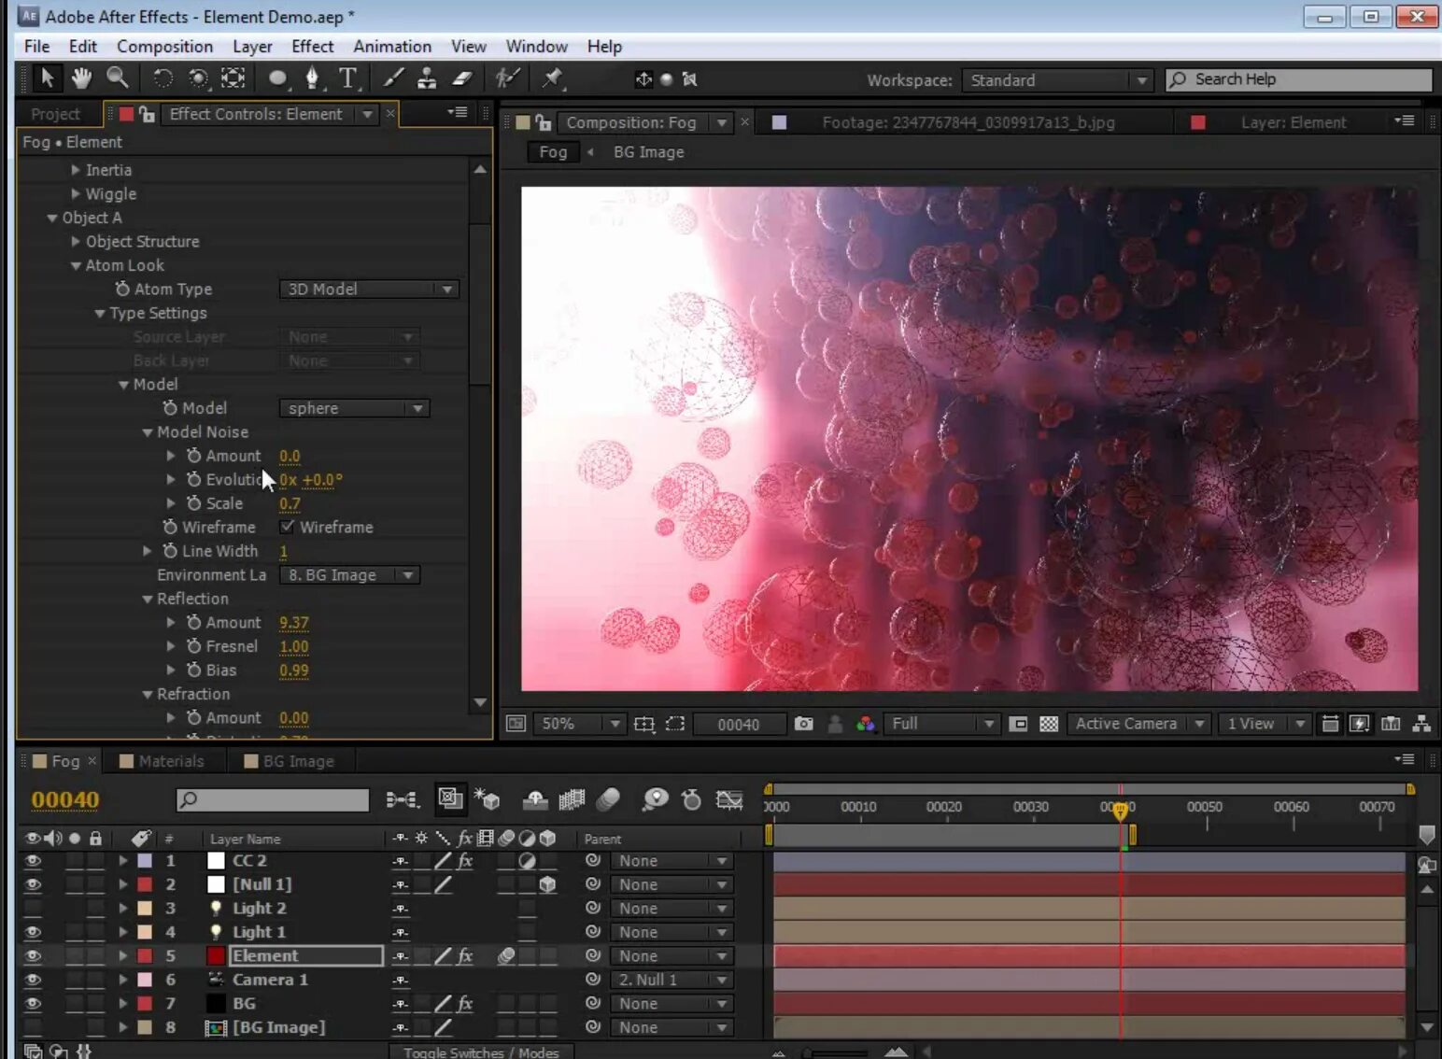Uncheck the Wireframe checkbox
The image size is (1442, 1059).
pos(288,527)
